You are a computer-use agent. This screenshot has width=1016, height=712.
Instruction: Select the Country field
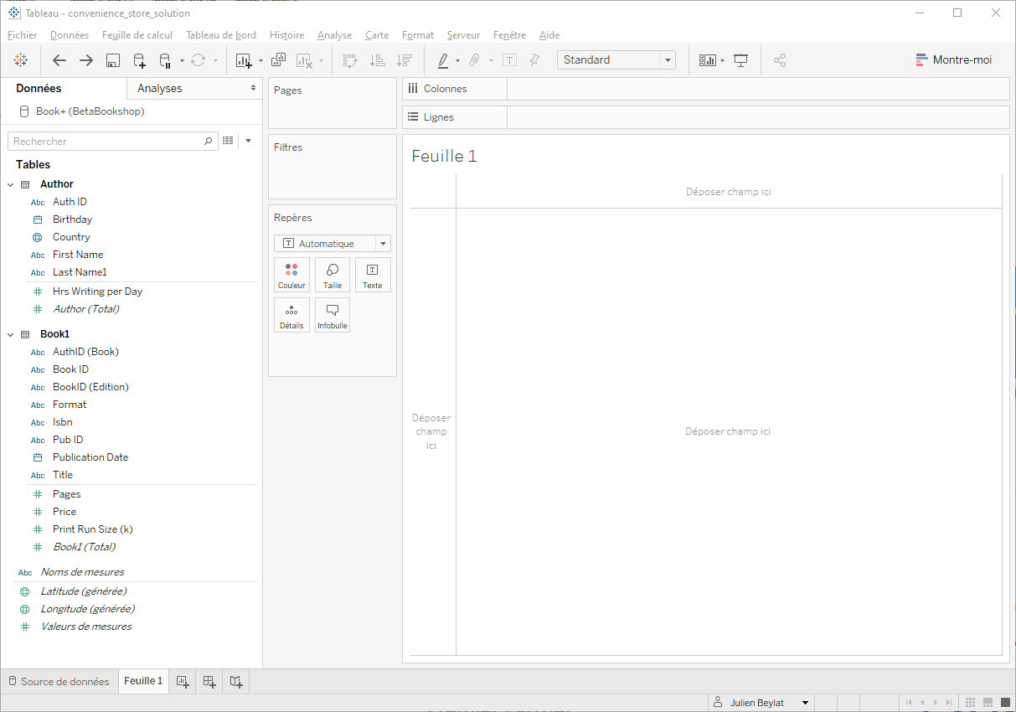[x=71, y=237]
